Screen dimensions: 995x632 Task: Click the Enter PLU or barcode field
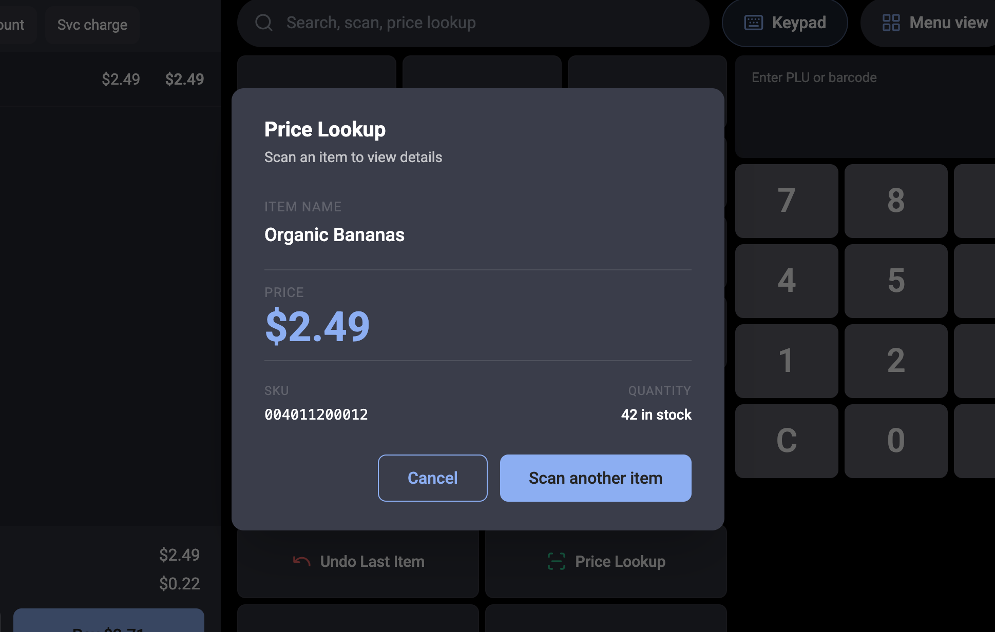(865, 106)
